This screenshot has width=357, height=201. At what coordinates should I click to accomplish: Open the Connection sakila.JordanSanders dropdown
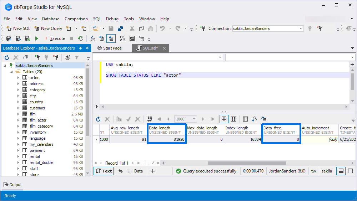pos(301,29)
